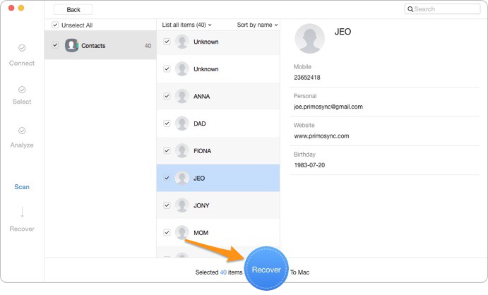Click the yellow minimize window button

click(21, 8)
